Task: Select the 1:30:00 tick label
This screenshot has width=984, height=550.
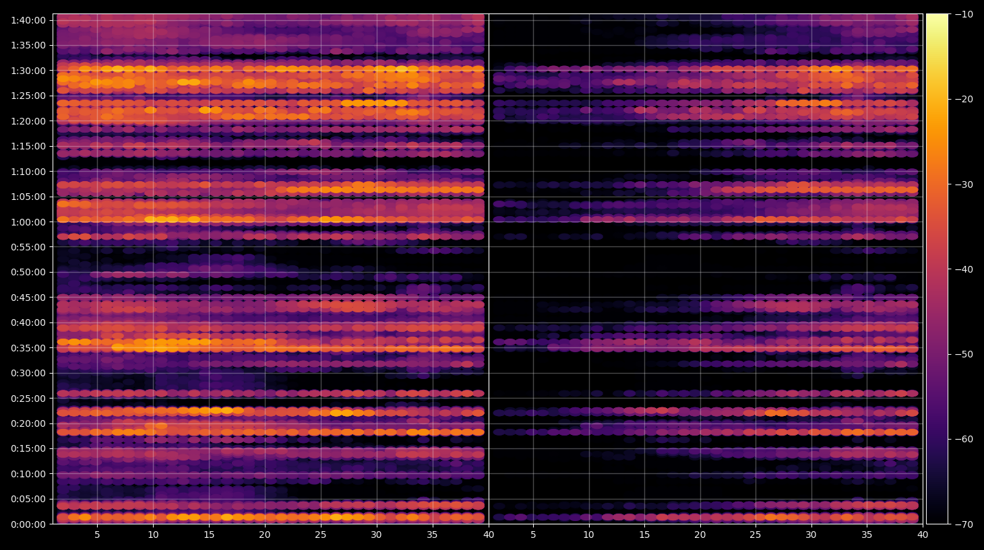Action: (28, 71)
